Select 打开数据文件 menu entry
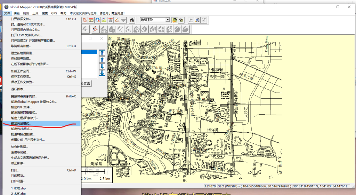This screenshot has height=195, width=356. coord(21,19)
